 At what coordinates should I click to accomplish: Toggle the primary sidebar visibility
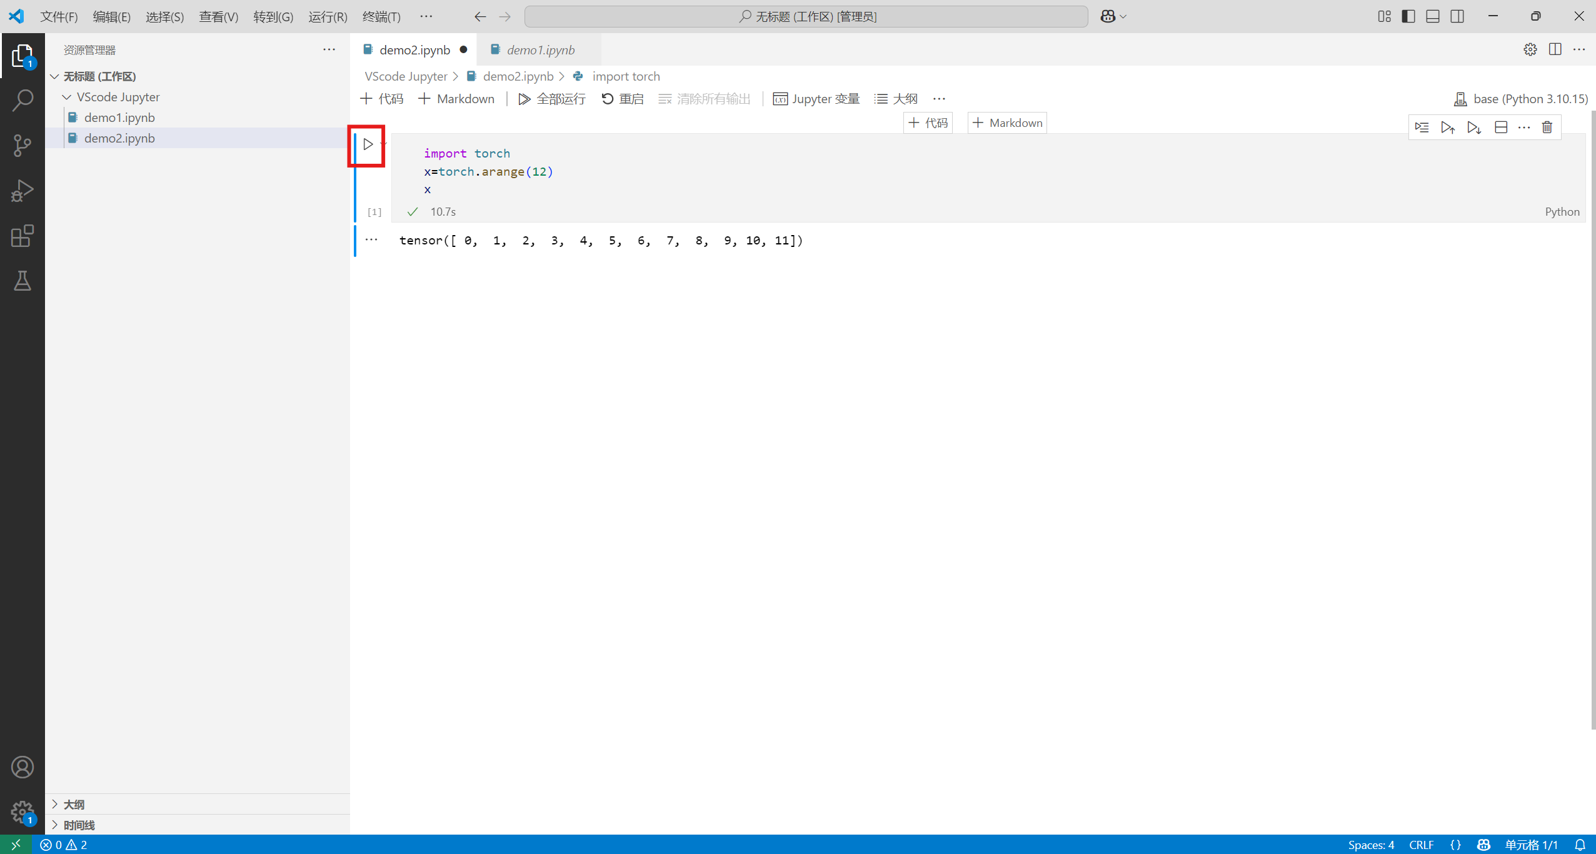coord(1408,16)
